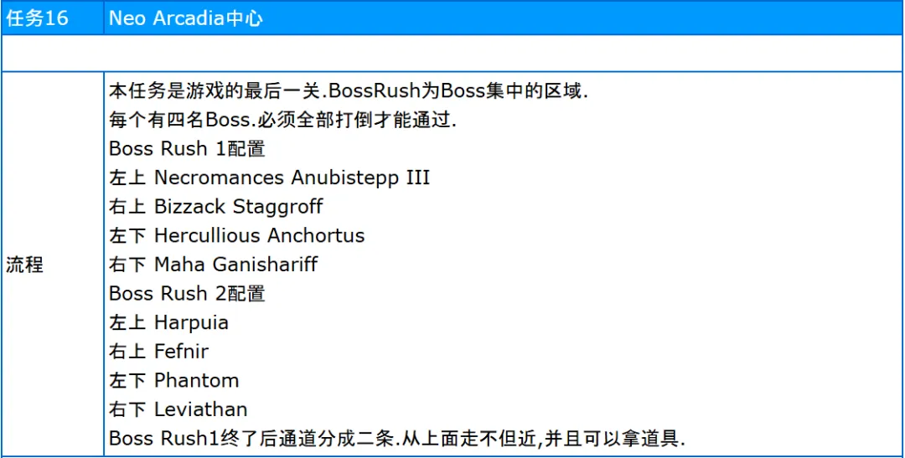Select the 流程 row label

tap(25, 265)
